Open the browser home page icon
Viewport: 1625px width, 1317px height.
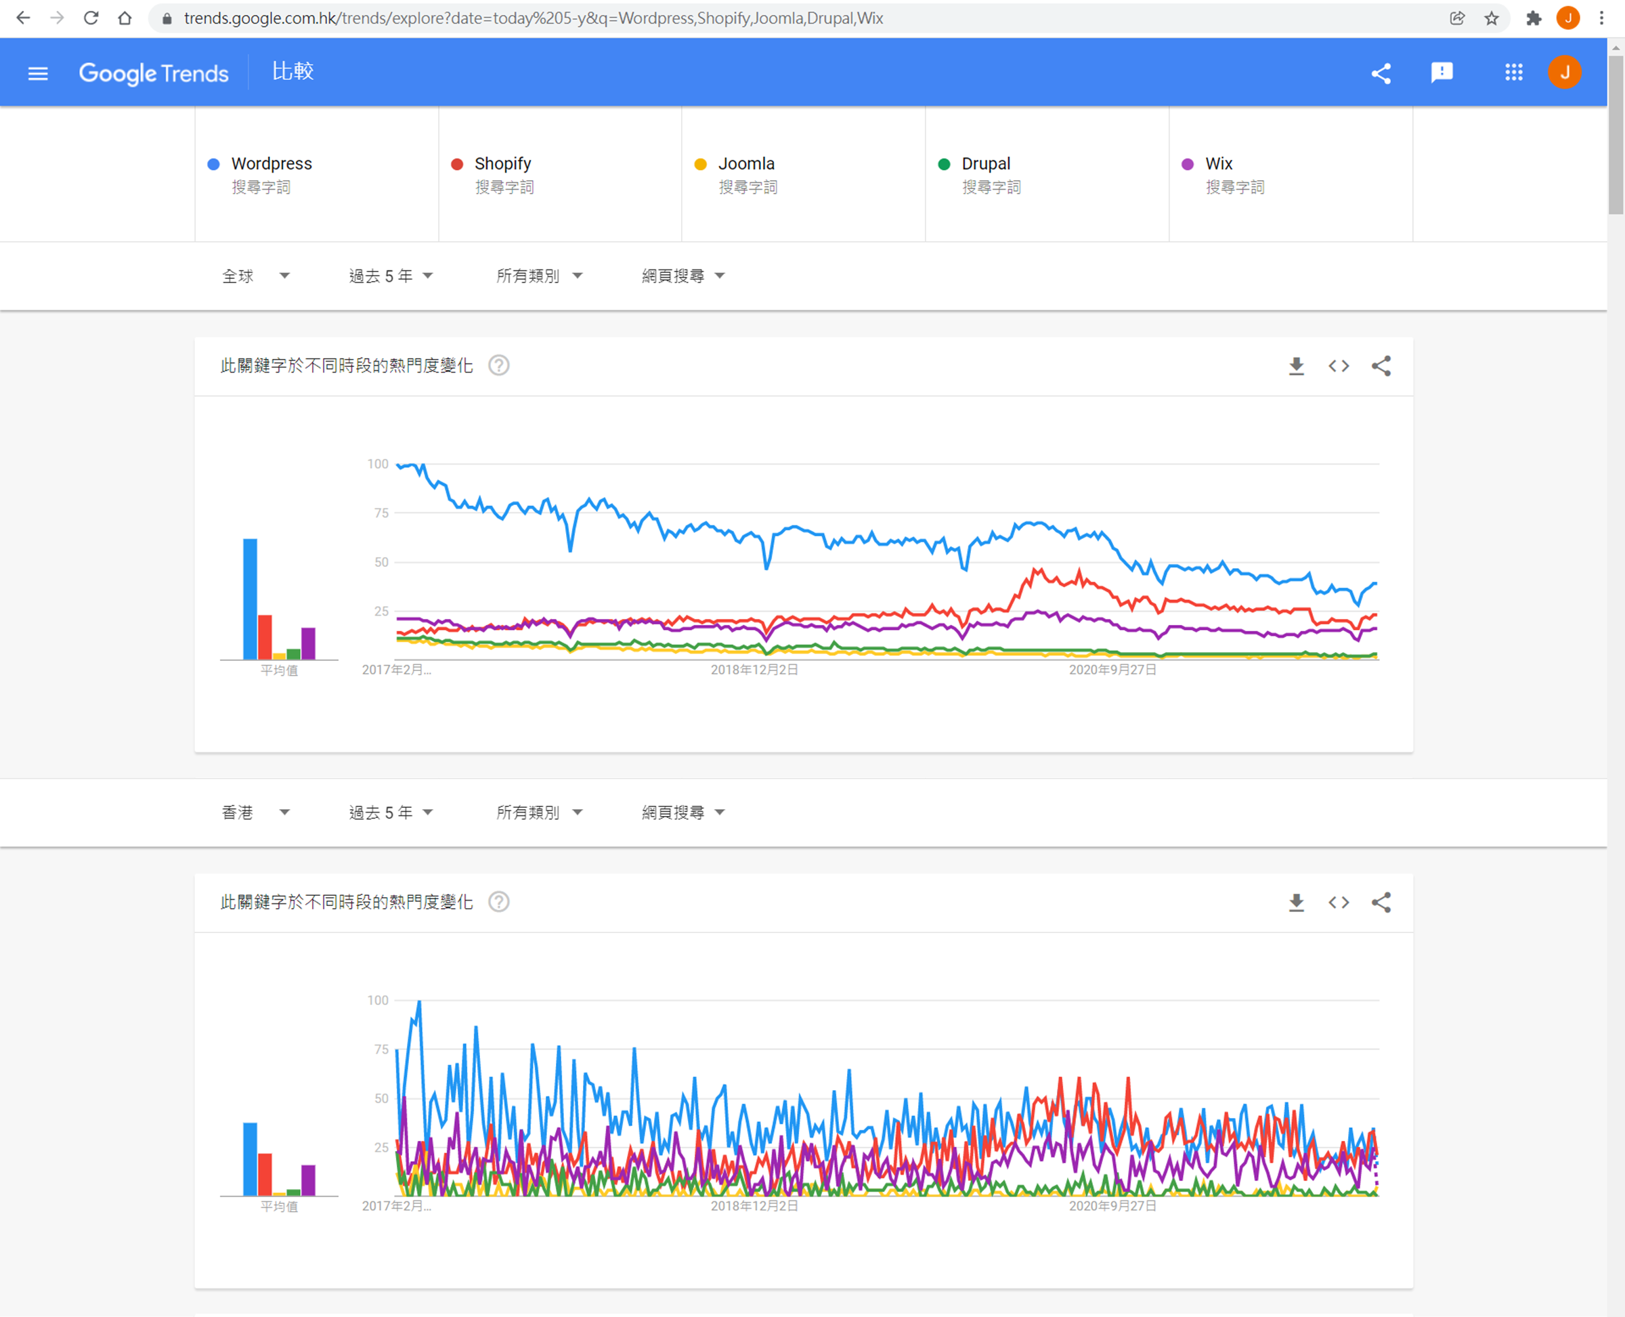[x=125, y=18]
